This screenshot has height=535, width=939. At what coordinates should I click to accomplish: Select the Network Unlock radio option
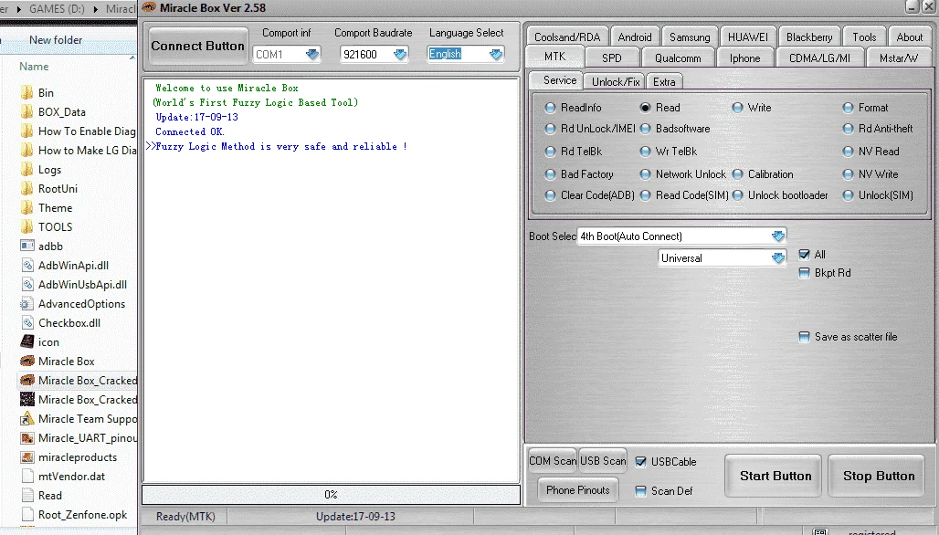coord(645,174)
